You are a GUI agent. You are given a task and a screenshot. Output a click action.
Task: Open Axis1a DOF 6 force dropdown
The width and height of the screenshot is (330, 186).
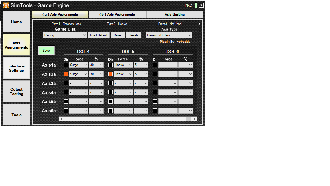(168, 65)
